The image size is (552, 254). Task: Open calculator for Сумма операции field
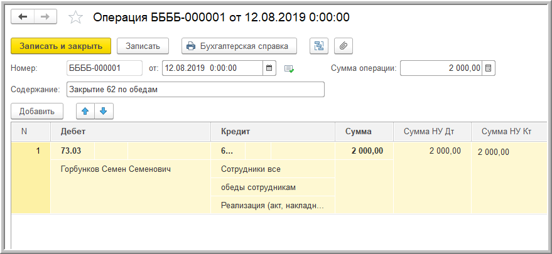coord(489,68)
